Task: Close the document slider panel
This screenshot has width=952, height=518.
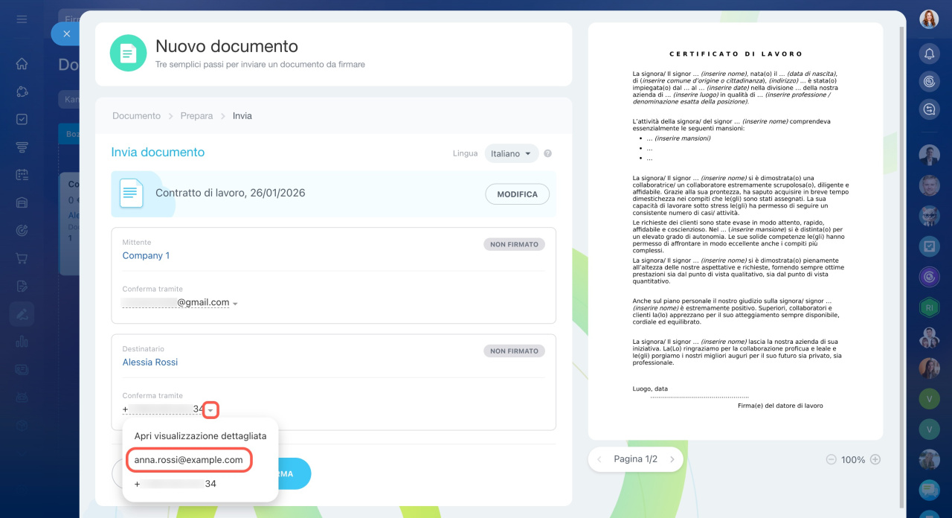Action: [66, 33]
